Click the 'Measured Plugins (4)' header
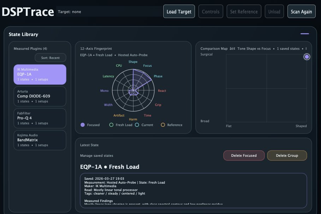The width and height of the screenshot is (321, 214). pos(30,48)
